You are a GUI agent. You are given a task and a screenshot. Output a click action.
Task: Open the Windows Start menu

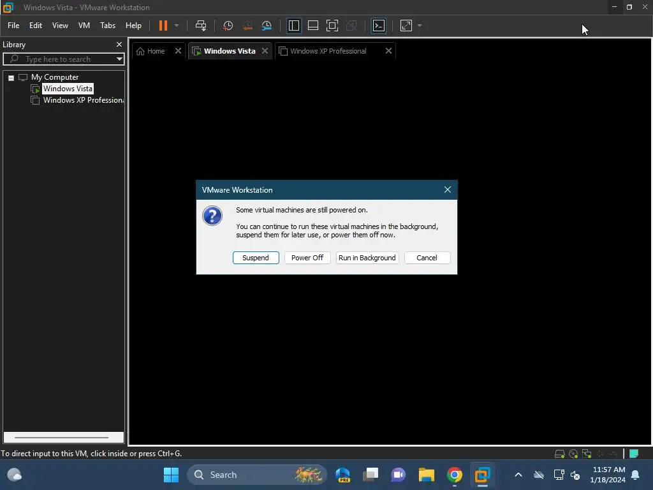click(x=171, y=475)
